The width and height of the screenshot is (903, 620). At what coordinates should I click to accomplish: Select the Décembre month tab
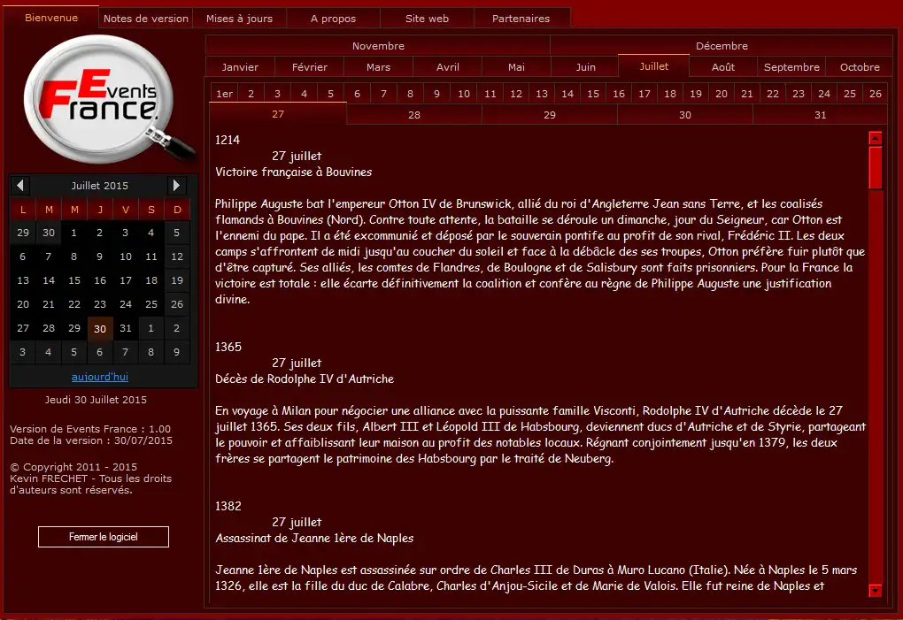pyautogui.click(x=722, y=45)
